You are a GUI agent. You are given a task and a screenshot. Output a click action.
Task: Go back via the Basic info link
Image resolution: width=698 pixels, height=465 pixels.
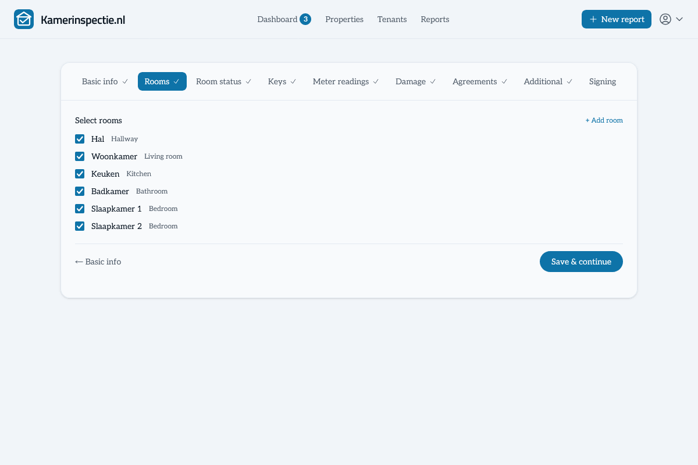pos(98,262)
